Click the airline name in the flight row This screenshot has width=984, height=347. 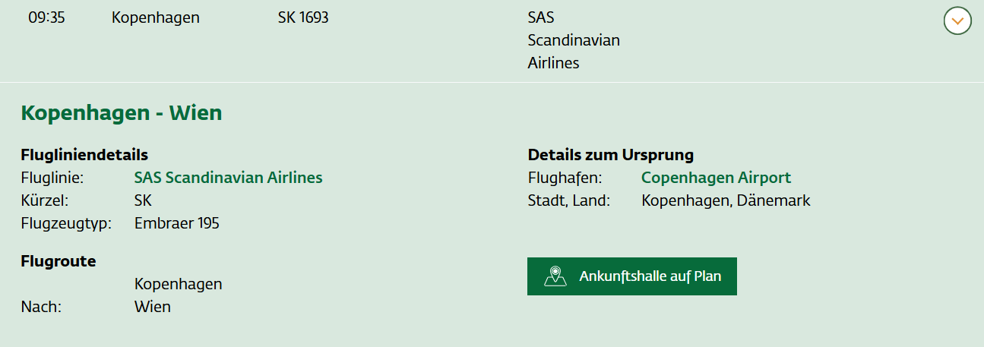pyautogui.click(x=573, y=40)
